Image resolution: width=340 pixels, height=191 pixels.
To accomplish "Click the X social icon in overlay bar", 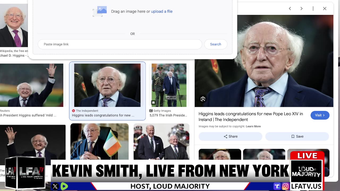I will pyautogui.click(x=55, y=186).
